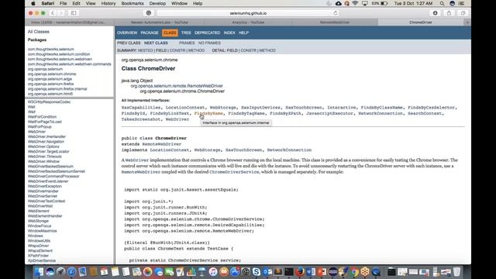Open iTunes from the Dock
This screenshot has height=279, width=496.
click(213, 272)
